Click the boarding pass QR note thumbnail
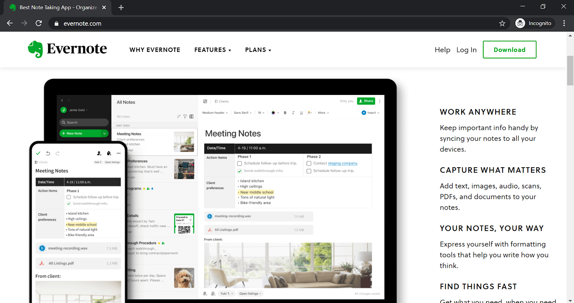 [x=184, y=224]
